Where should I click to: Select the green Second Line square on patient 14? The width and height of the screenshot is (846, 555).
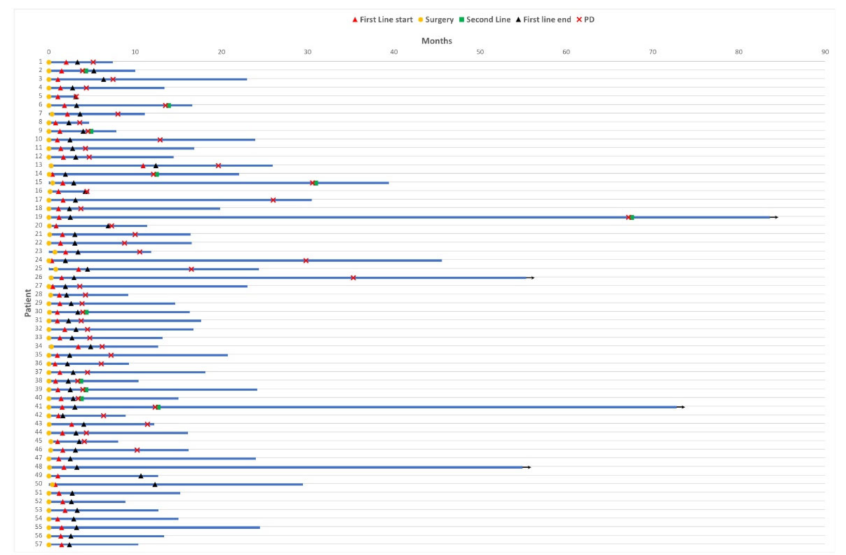[157, 174]
